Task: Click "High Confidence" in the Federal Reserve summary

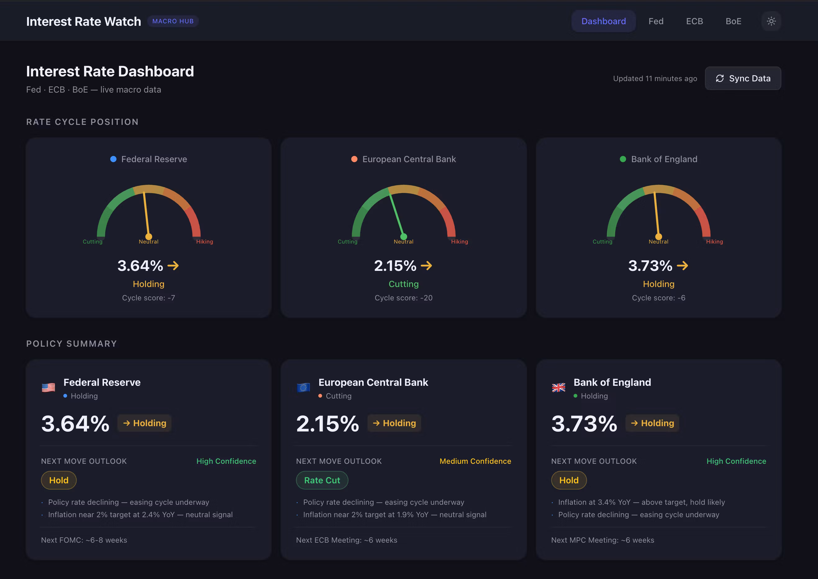Action: [226, 461]
